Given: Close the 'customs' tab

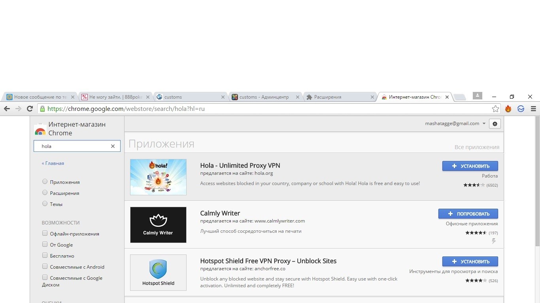Looking at the screenshot, I should pos(223,97).
